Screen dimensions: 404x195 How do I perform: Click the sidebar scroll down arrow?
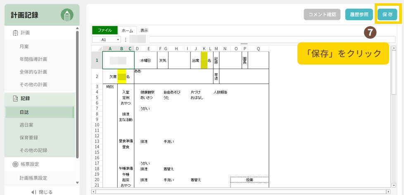(77, 182)
